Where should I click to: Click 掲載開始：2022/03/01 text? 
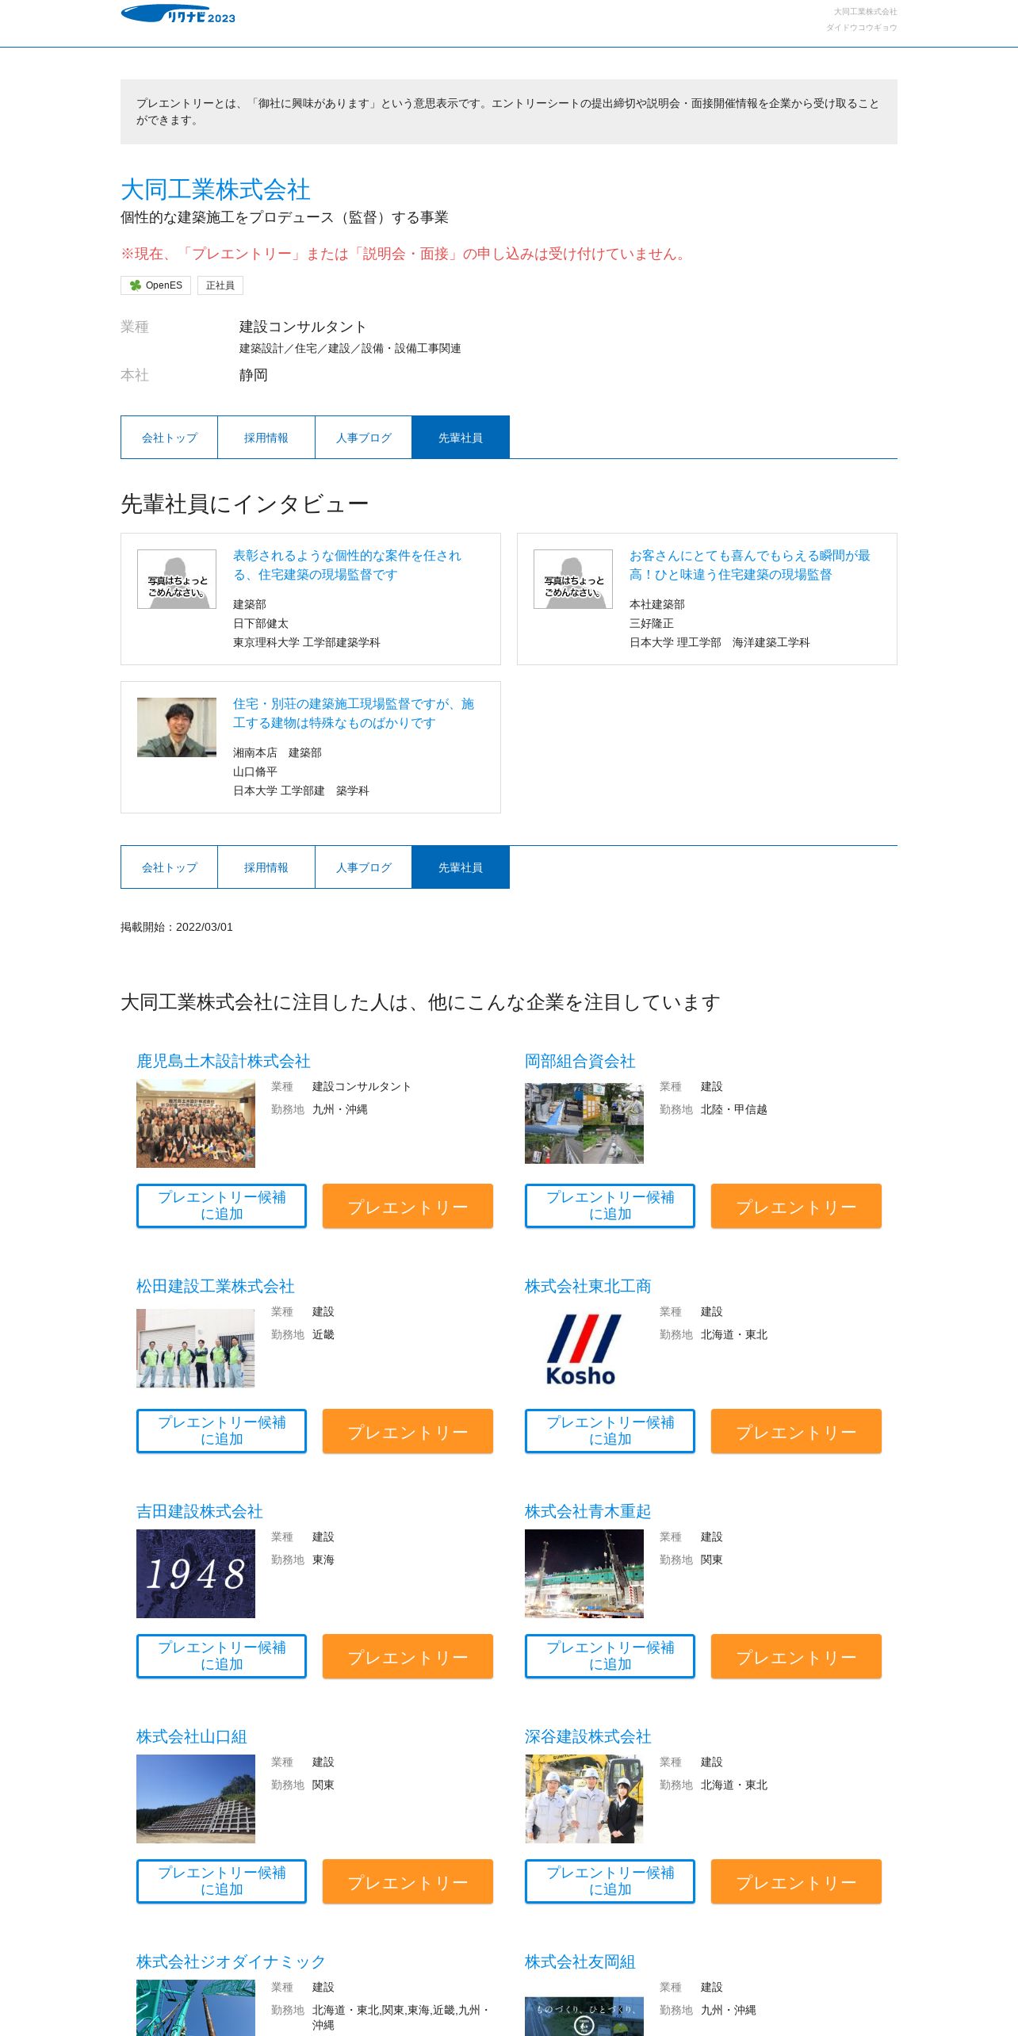pyautogui.click(x=177, y=927)
